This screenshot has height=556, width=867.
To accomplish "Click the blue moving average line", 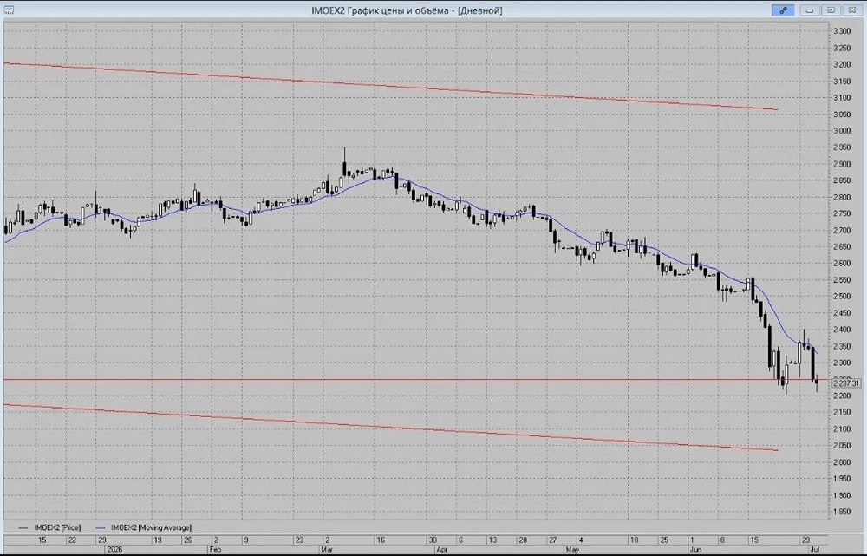I will tap(575, 233).
